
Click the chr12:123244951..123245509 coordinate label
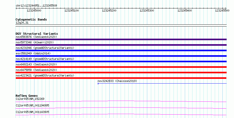[x=36, y=6]
